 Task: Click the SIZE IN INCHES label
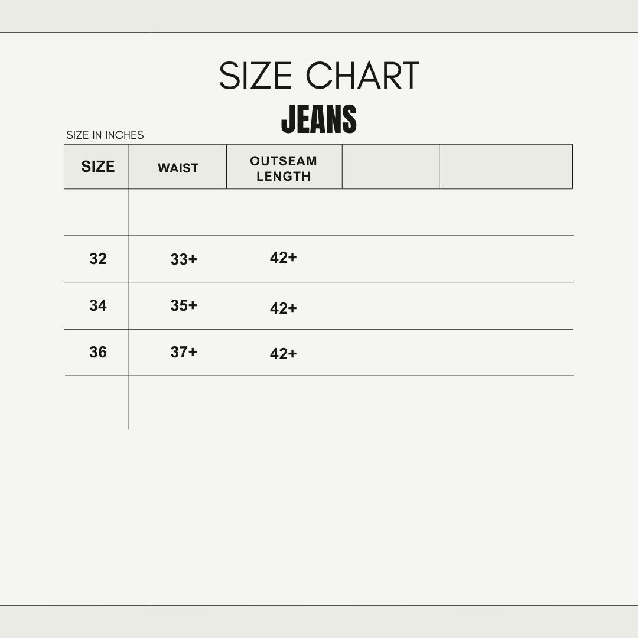105,135
